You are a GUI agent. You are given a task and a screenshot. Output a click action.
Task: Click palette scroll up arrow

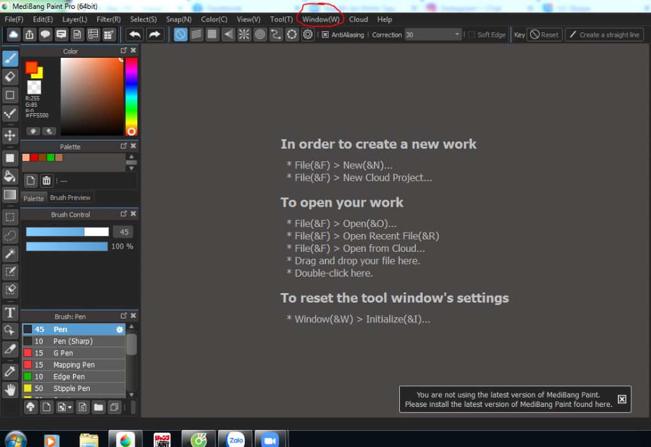point(132,156)
